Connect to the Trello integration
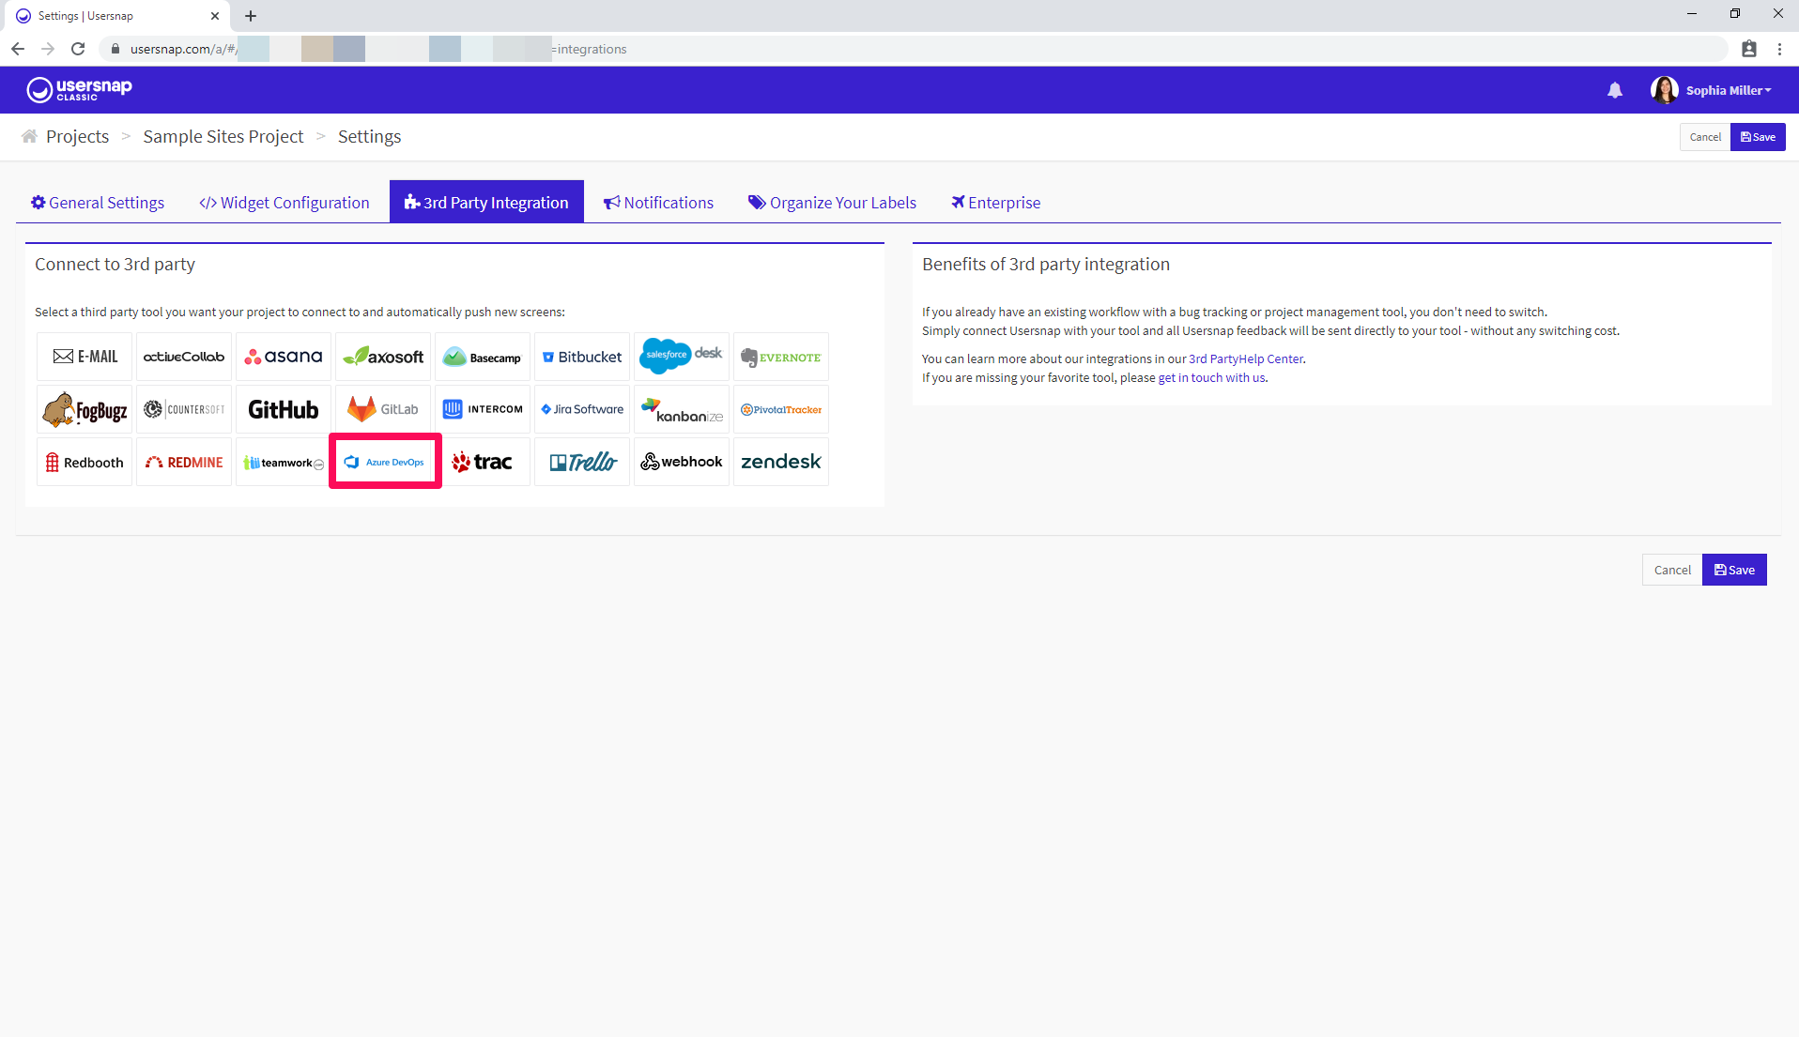Screen dimensions: 1799x1037 pyautogui.click(x=582, y=462)
